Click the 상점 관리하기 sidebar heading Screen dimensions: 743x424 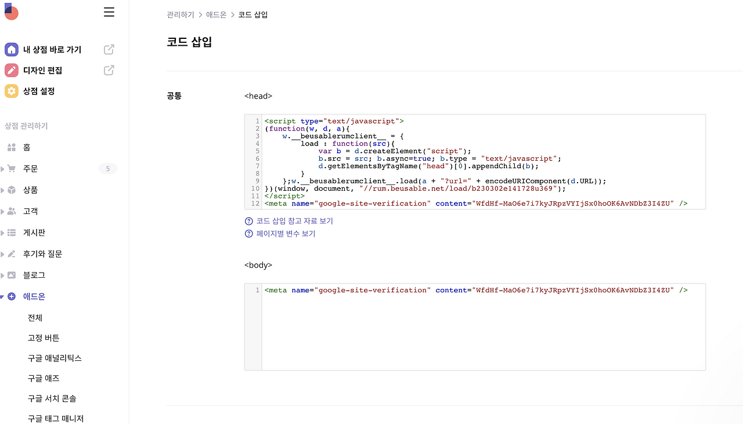click(x=26, y=126)
